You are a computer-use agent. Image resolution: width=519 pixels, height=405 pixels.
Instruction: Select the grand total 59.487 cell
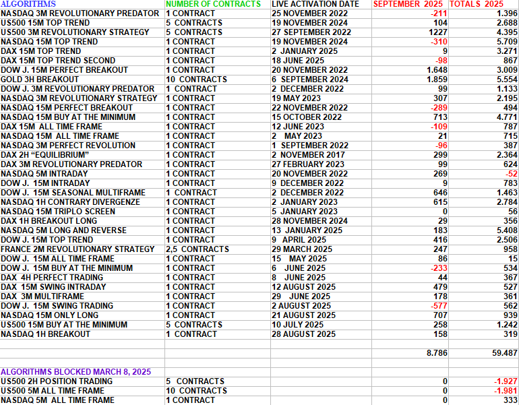click(504, 352)
